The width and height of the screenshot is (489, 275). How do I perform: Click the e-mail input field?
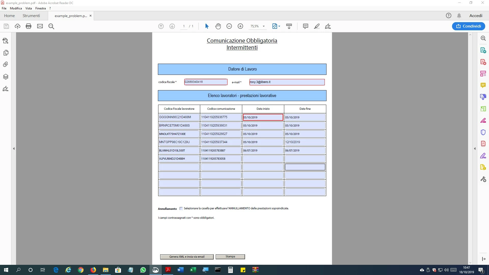287,82
